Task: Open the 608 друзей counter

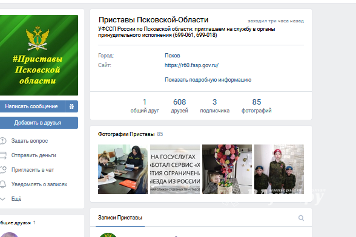Action: pos(179,106)
